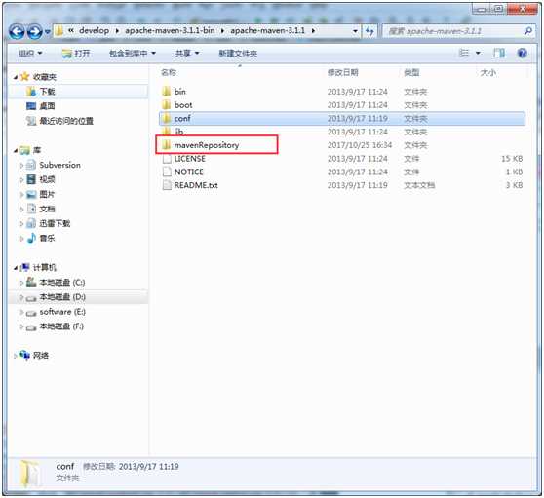The height and width of the screenshot is (498, 544).
Task: Expand arrow after develop in breadcrumb
Action: coord(117,31)
